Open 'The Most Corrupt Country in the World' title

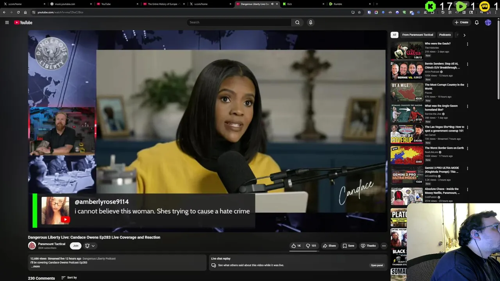[x=445, y=87]
